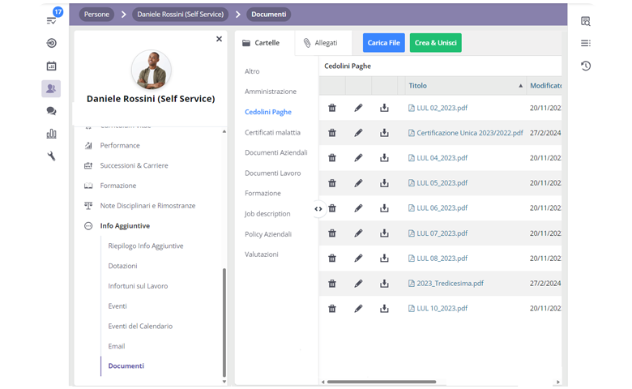Click the Carica File button

[x=383, y=43]
